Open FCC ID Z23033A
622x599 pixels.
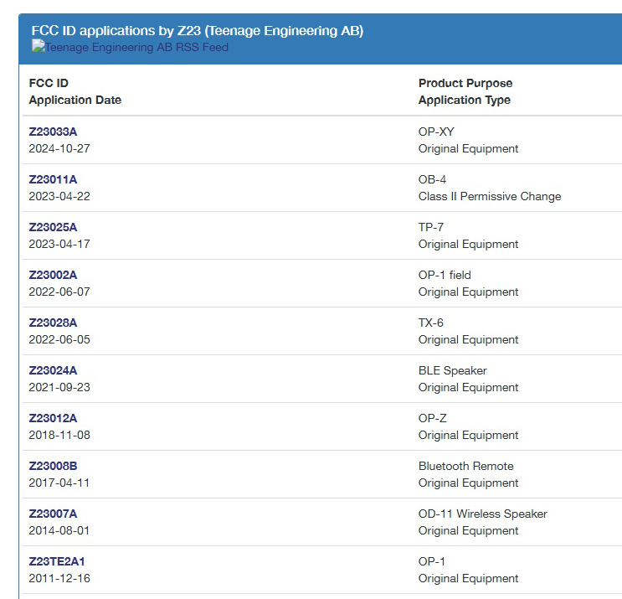(53, 132)
